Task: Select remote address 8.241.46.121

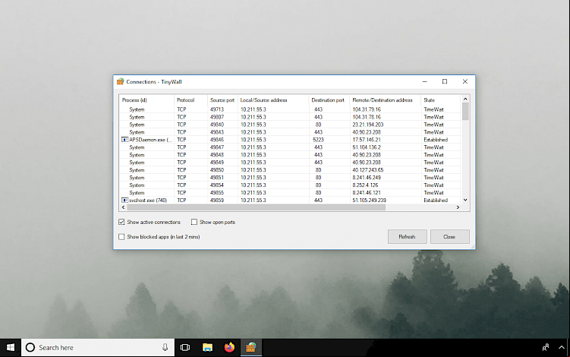Action: click(367, 193)
